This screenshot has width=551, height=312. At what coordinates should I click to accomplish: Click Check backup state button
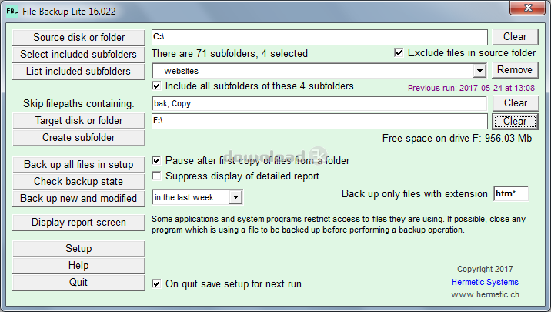click(x=78, y=182)
